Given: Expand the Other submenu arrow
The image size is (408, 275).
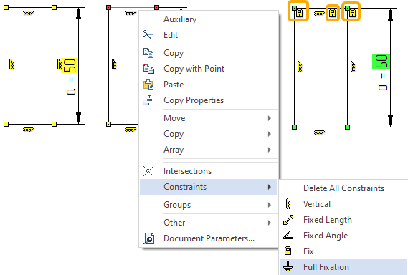Looking at the screenshot, I should tap(270, 223).
